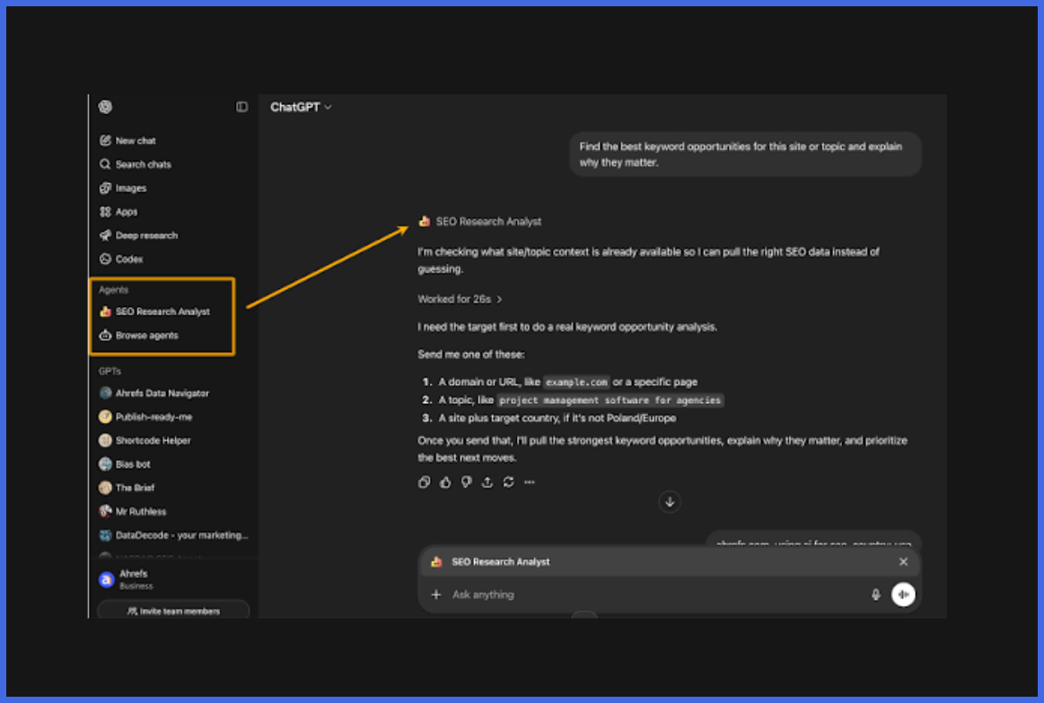Image resolution: width=1044 pixels, height=703 pixels.
Task: Open the Mr Ruthless GPT
Action: (x=133, y=511)
